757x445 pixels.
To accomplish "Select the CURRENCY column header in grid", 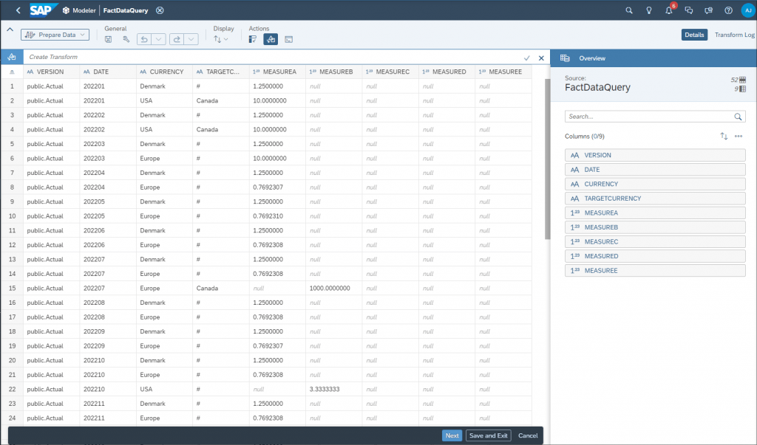I will tap(164, 72).
